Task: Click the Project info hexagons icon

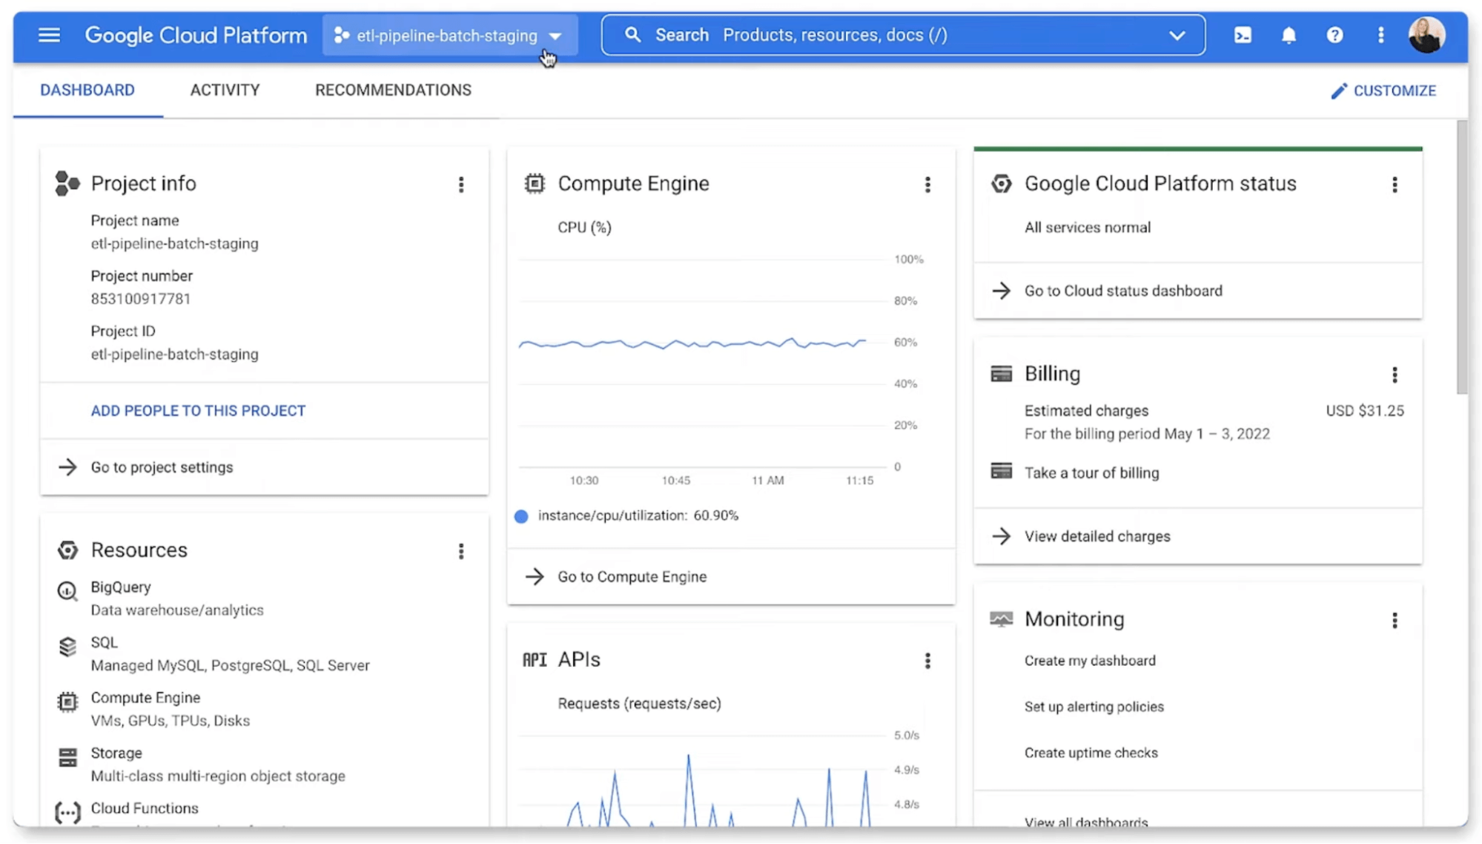Action: pos(67,183)
